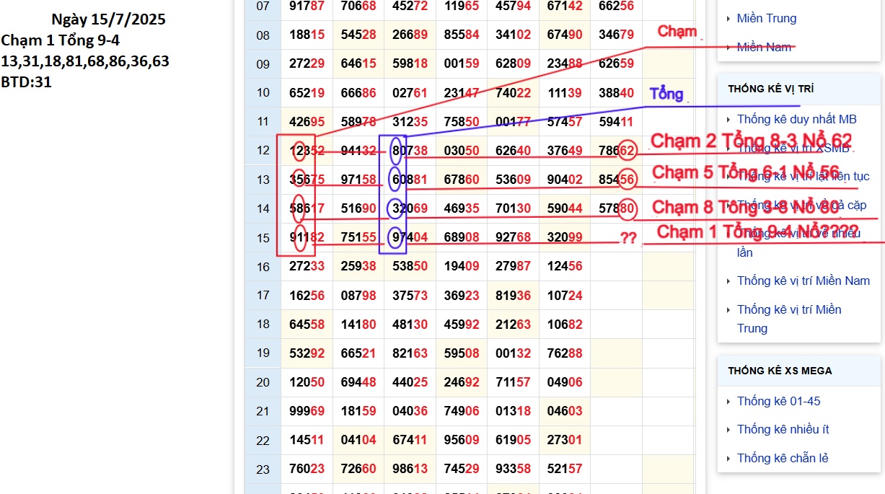This screenshot has width=885, height=494.
Task: Open Thống kê chẵn lẻ link
Action: pyautogui.click(x=783, y=458)
